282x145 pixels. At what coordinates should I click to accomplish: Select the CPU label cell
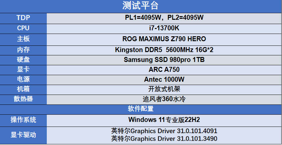point(23,28)
